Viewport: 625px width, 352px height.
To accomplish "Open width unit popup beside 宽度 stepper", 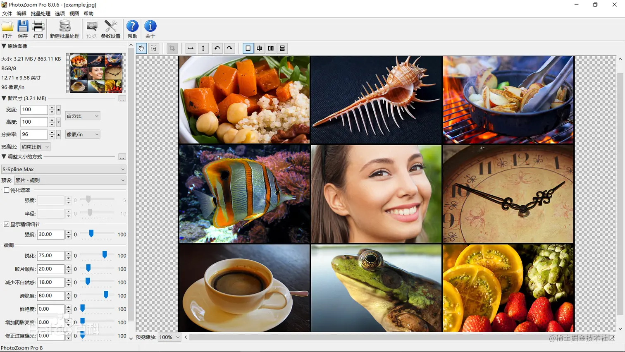I will click(59, 110).
